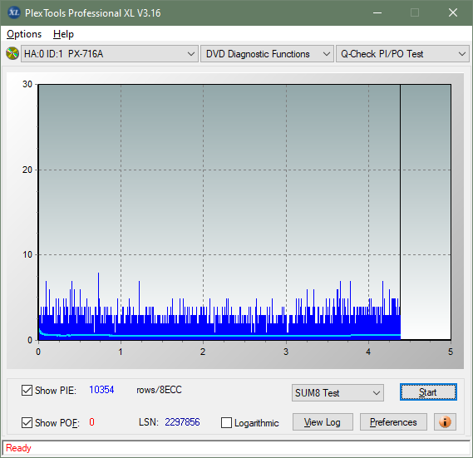Click the POF value 0

(91, 421)
